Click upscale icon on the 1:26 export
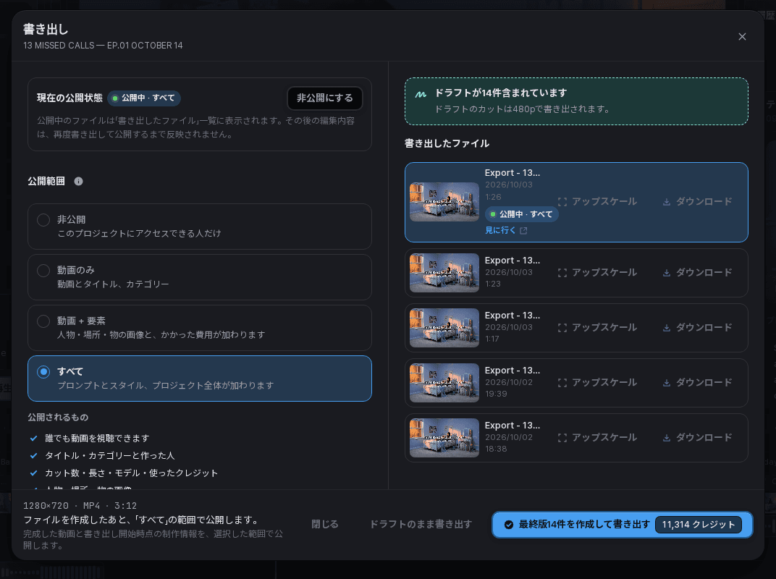This screenshot has height=579, width=776. coord(562,202)
